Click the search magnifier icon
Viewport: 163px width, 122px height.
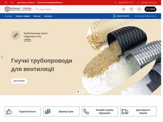(x=37, y=9)
